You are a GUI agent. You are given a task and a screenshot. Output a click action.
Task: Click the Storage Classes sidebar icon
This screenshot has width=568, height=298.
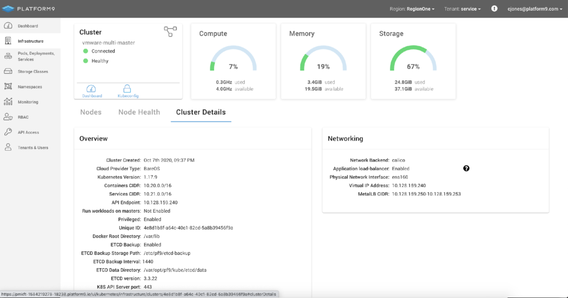[8, 71]
